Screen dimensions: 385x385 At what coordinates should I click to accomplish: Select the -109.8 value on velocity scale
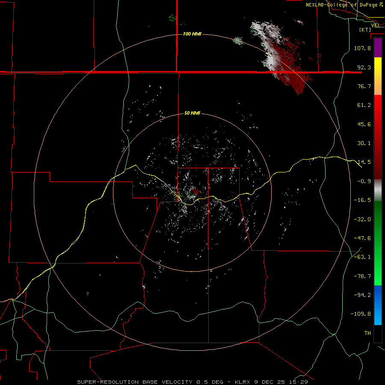tap(361, 314)
